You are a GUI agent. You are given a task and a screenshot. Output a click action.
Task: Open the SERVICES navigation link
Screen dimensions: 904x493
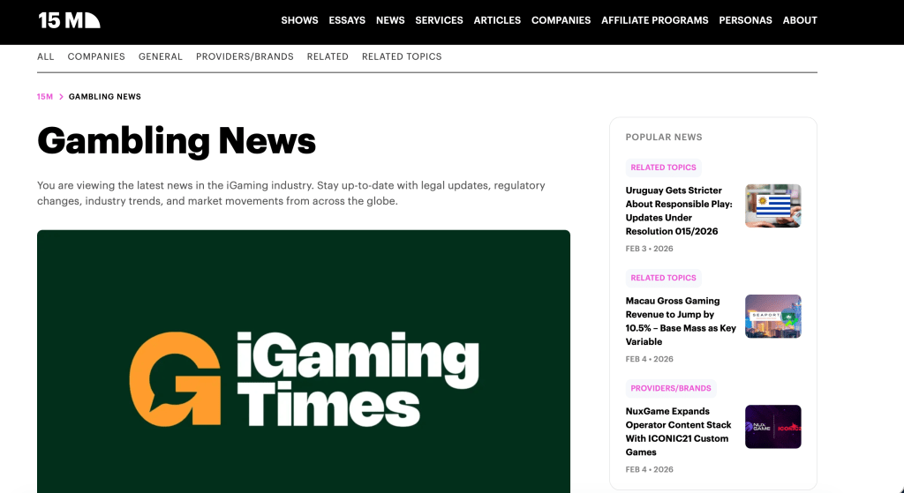[x=440, y=20]
